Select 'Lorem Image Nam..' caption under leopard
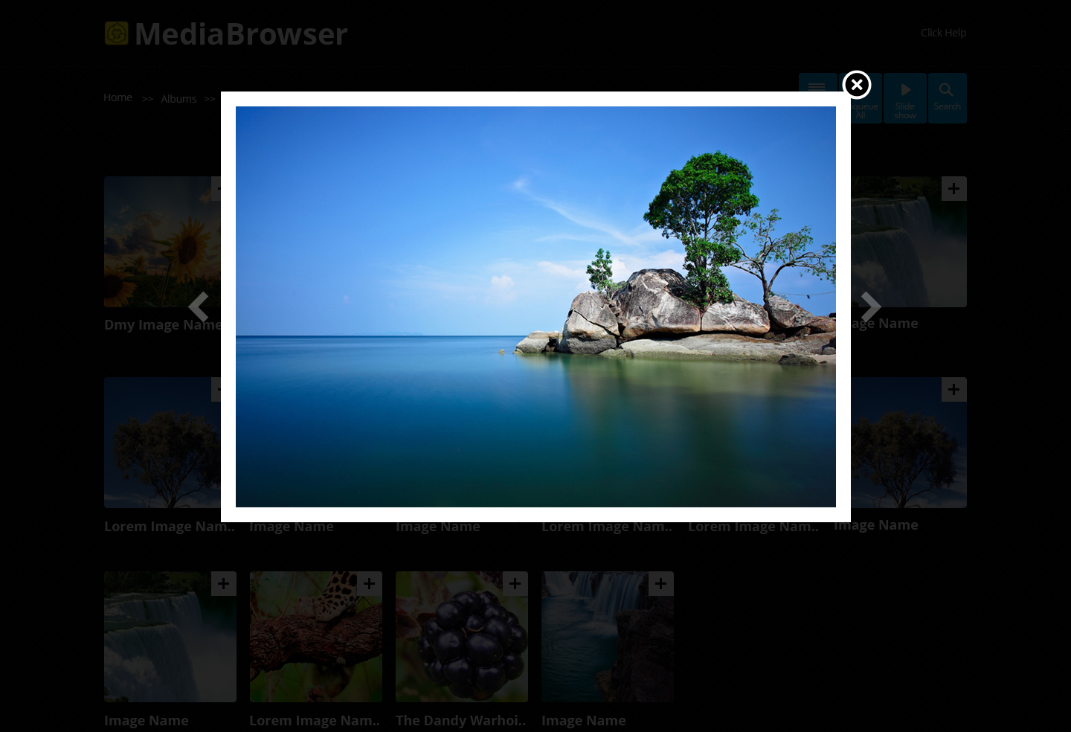The image size is (1071, 732). click(315, 720)
